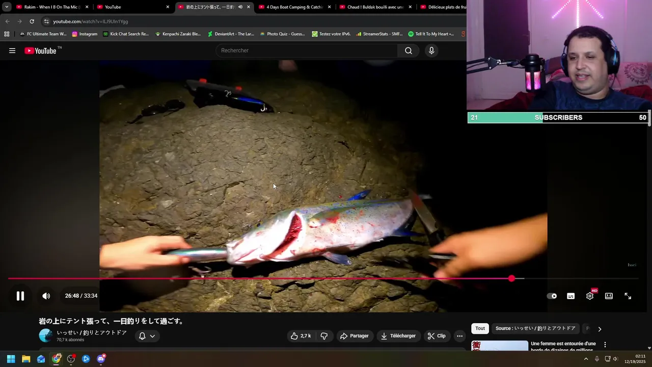Screen dimensions: 652x367
Task: Click the video title 岩の上にテント張って
Action: (x=112, y=321)
